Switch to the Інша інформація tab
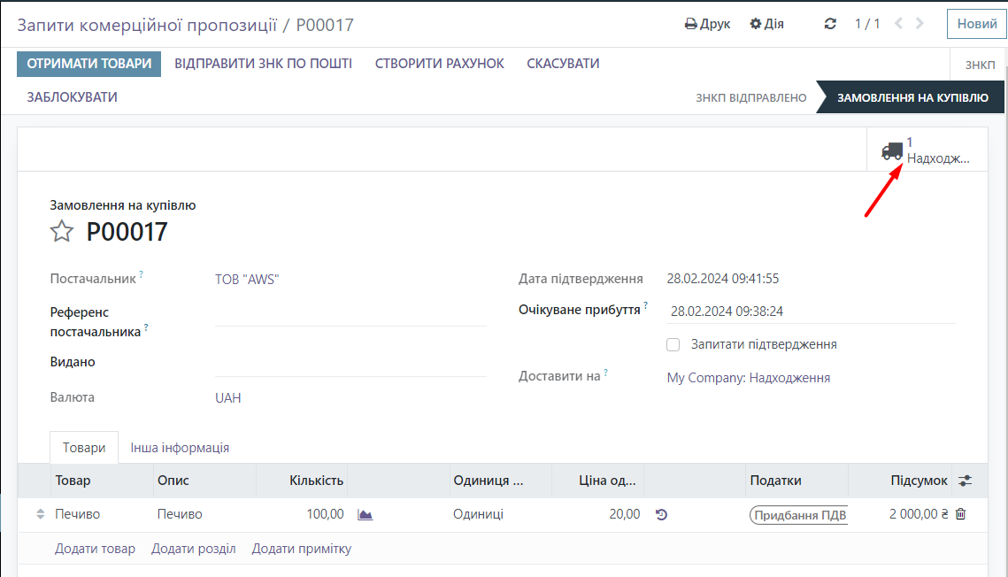Screen dimensions: 1008x577 pos(180,448)
